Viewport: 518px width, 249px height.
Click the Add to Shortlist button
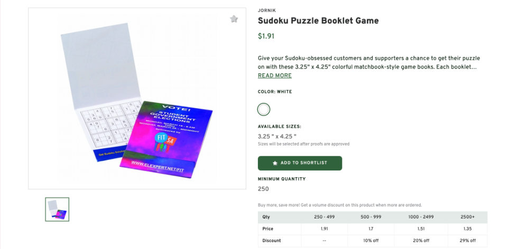(x=300, y=163)
